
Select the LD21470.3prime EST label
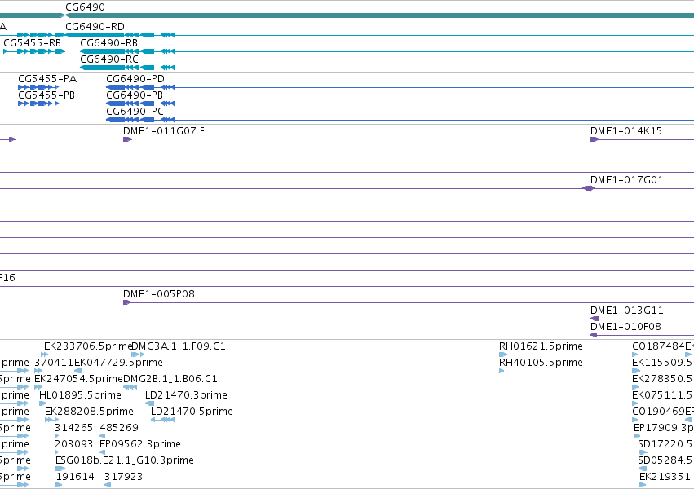[186, 395]
